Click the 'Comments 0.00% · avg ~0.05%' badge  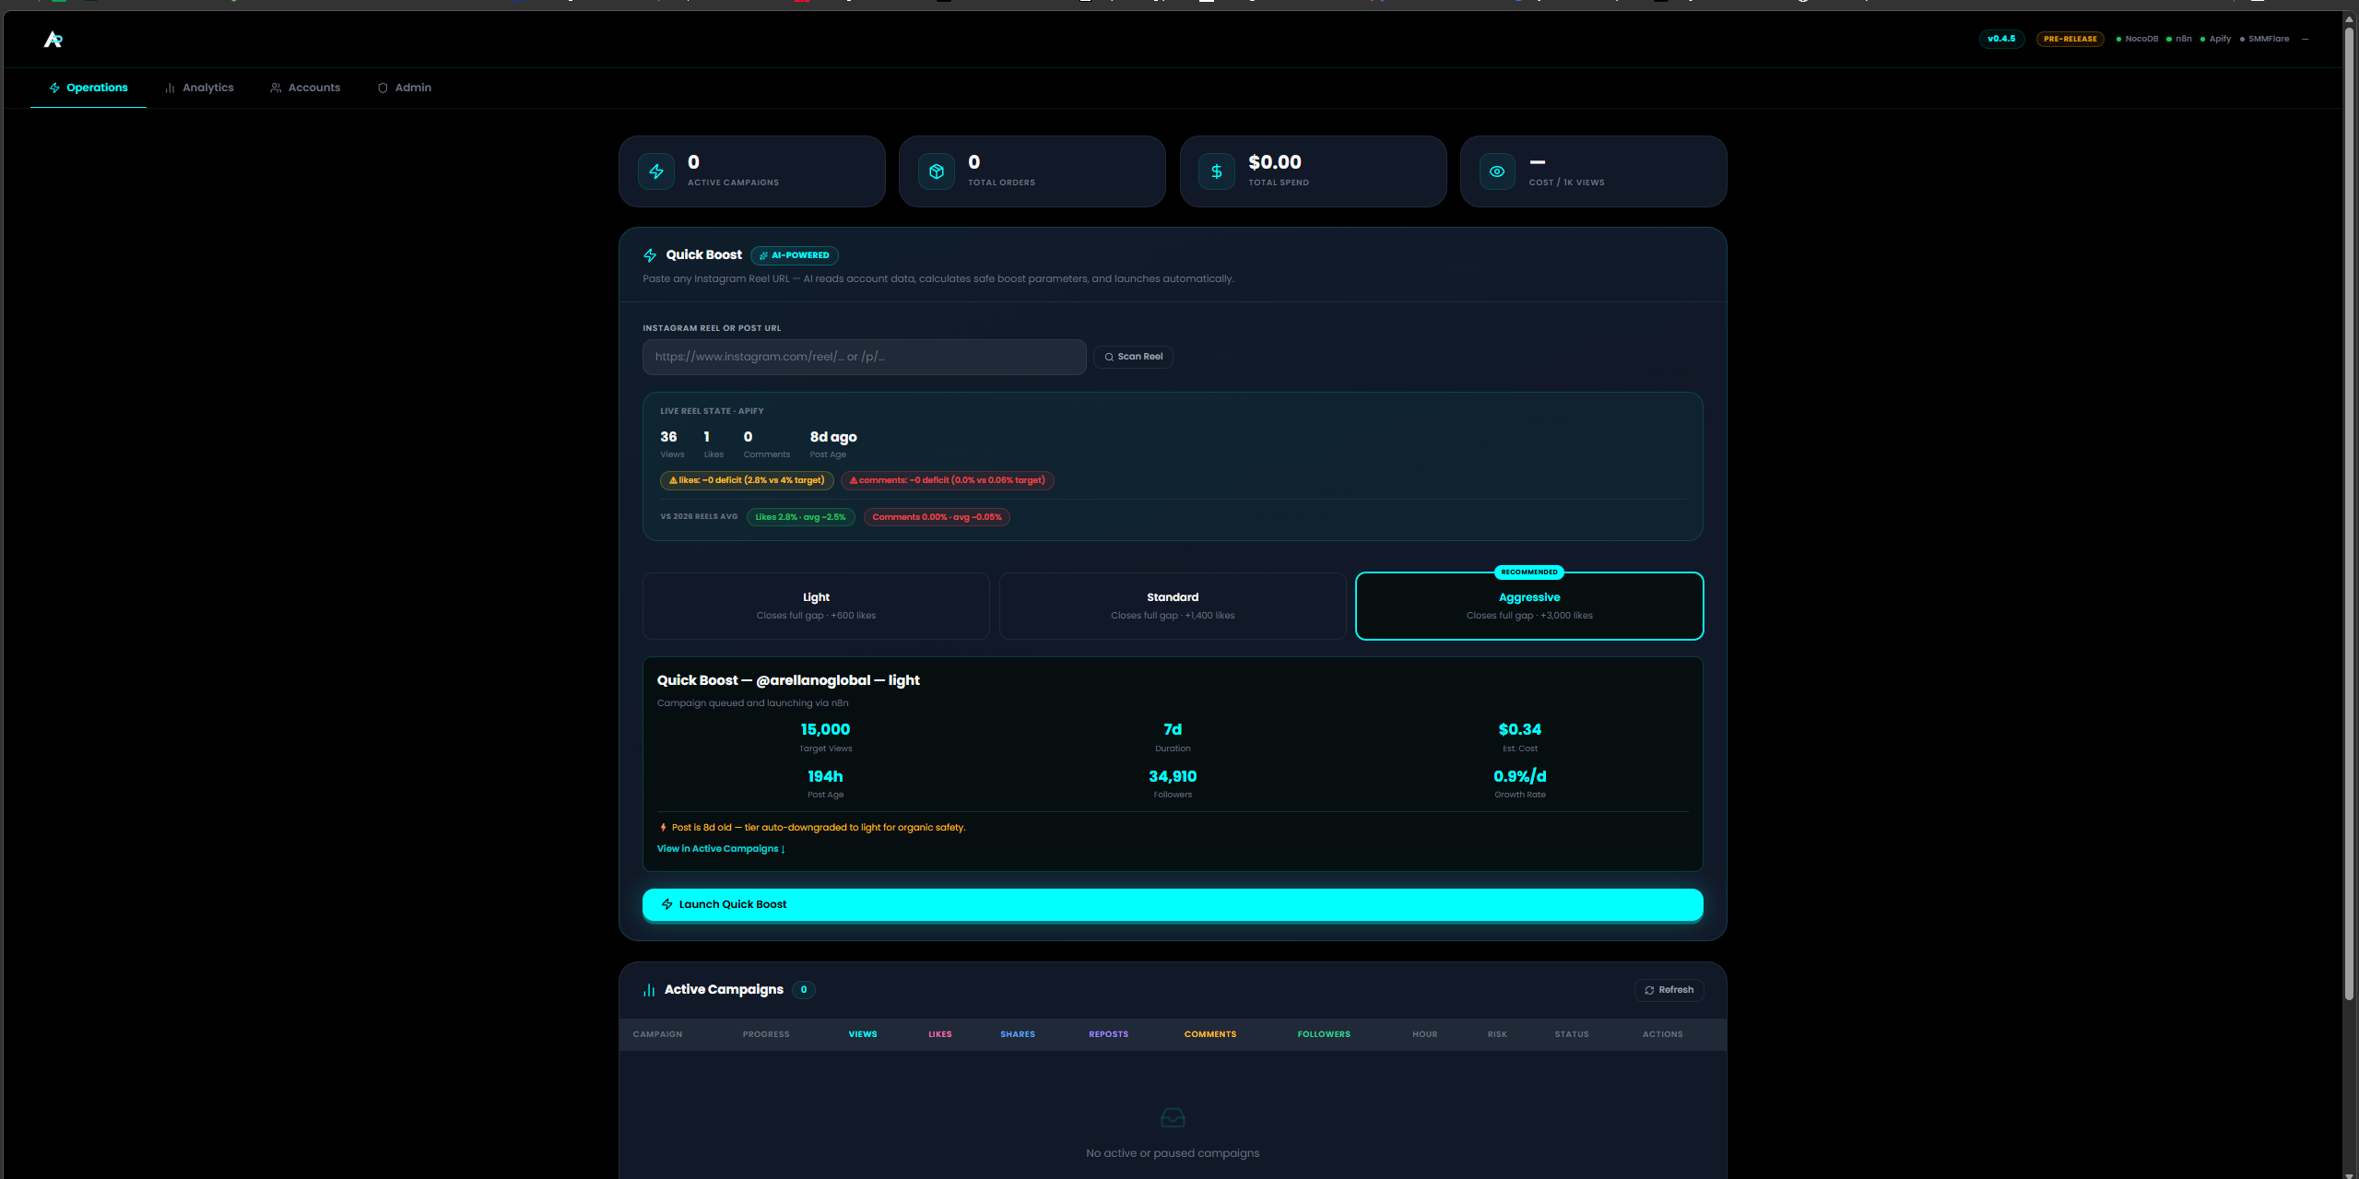click(x=937, y=517)
